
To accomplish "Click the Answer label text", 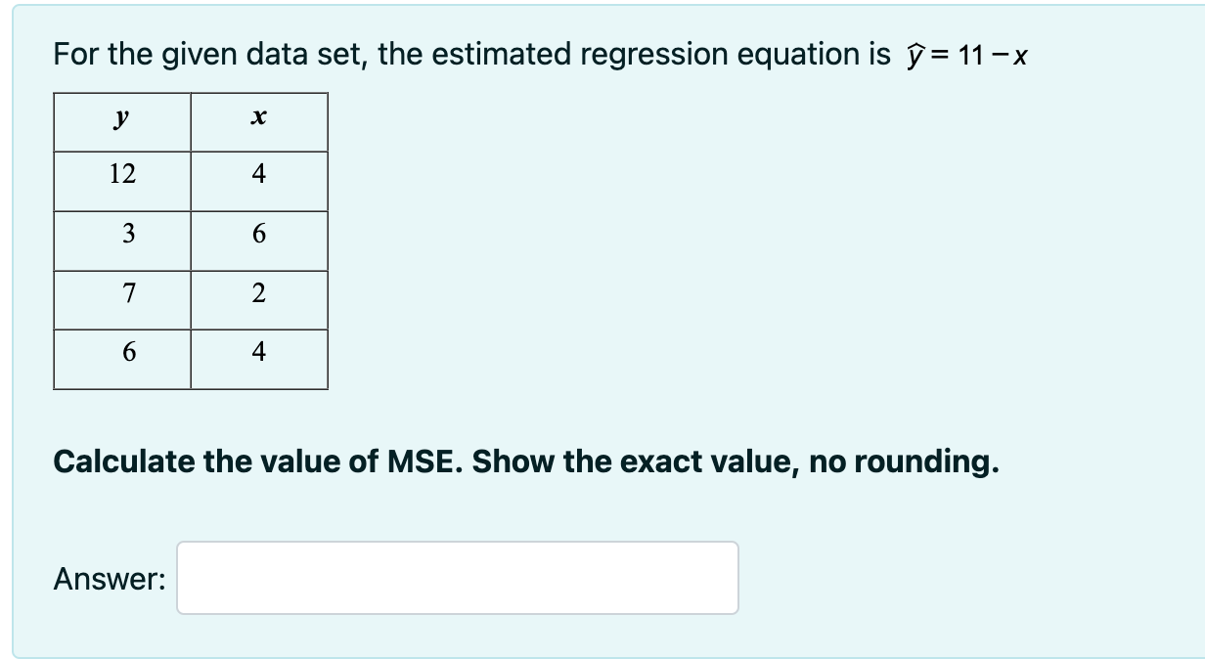I will pyautogui.click(x=110, y=580).
